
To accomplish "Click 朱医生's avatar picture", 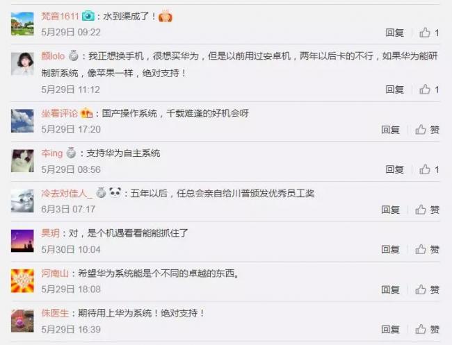I will [x=22, y=321].
